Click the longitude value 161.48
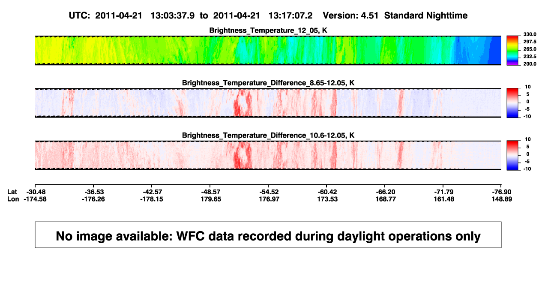Screen dimensions: 557x286 click(443, 199)
